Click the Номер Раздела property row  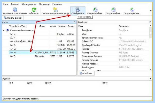(113, 64)
